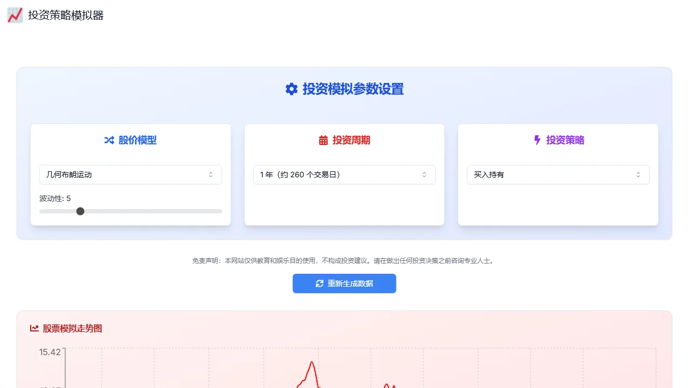Click the blue shuffle icon next to 股价模型
The width and height of the screenshot is (690, 388).
(x=108, y=140)
